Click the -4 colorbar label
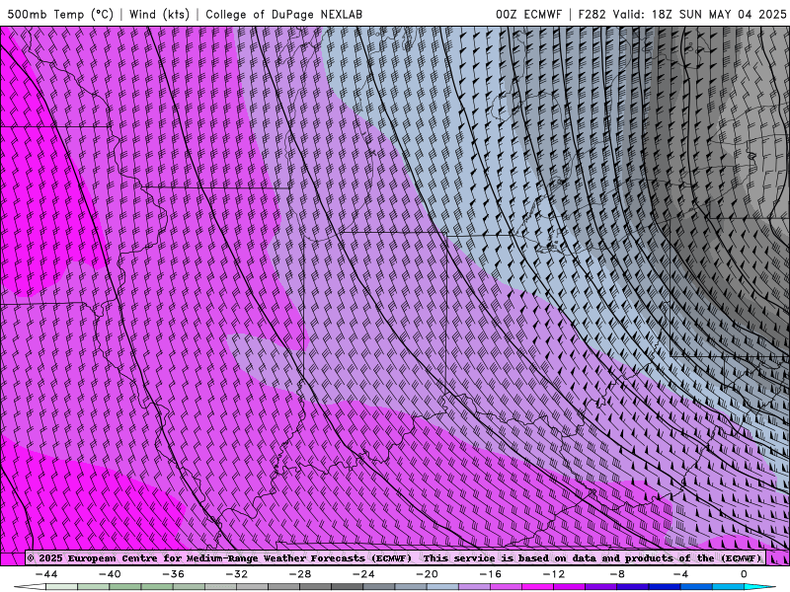Screen dimensions: 790x592 (x=681, y=574)
